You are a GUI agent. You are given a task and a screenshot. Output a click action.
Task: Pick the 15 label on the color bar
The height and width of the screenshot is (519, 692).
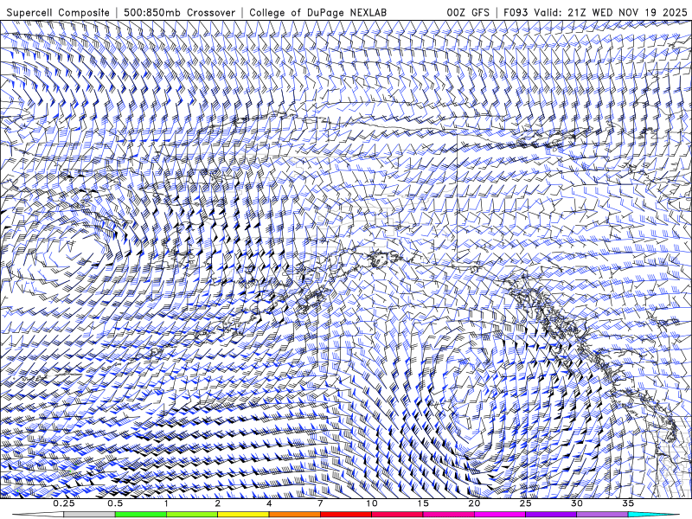(423, 503)
